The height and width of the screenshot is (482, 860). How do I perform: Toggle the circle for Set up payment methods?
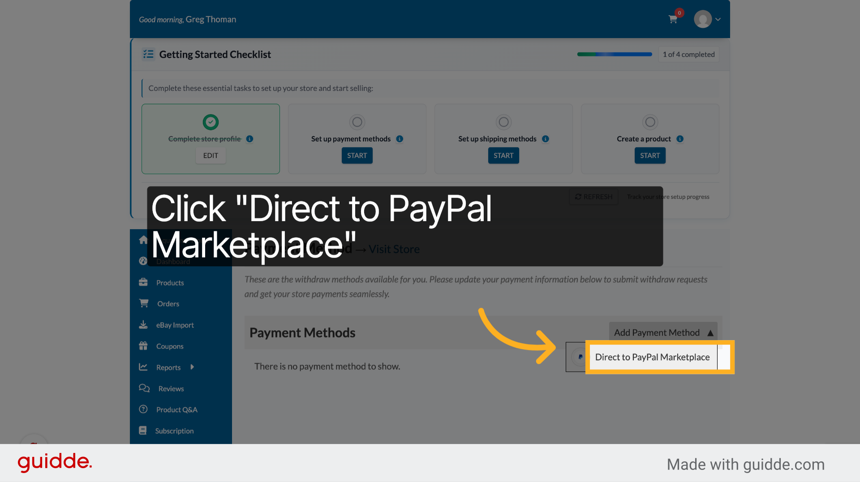pyautogui.click(x=357, y=122)
